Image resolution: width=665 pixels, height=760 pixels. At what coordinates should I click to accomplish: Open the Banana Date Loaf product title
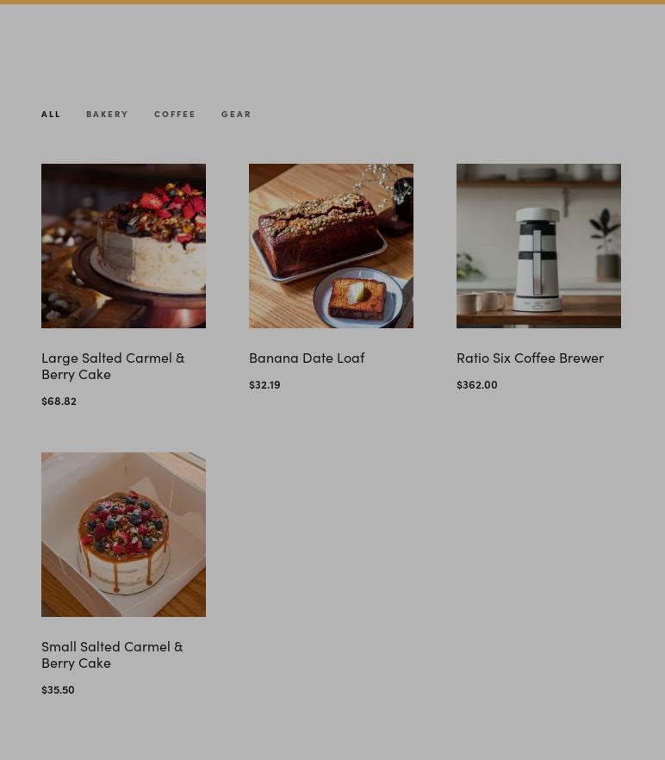coord(307,358)
